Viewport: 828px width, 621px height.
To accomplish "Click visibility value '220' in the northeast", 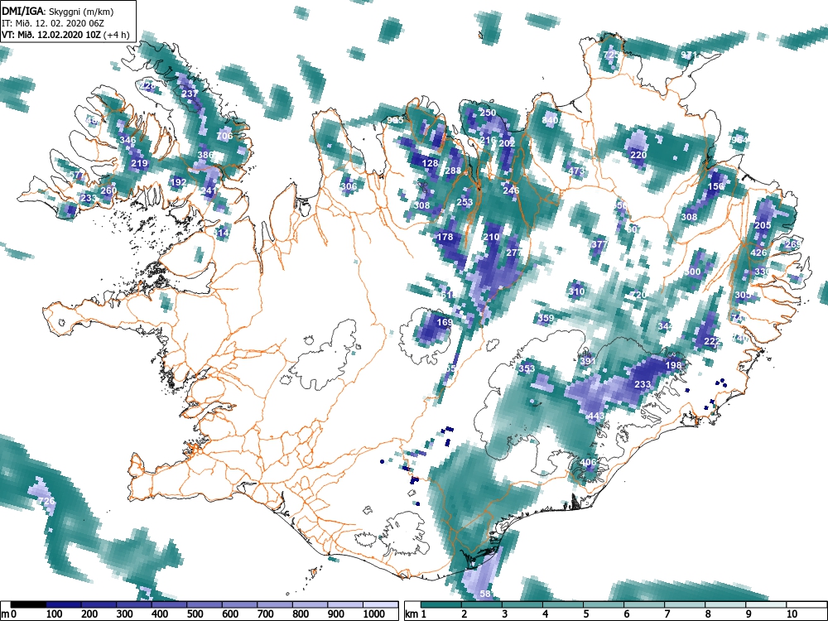I will coord(638,155).
